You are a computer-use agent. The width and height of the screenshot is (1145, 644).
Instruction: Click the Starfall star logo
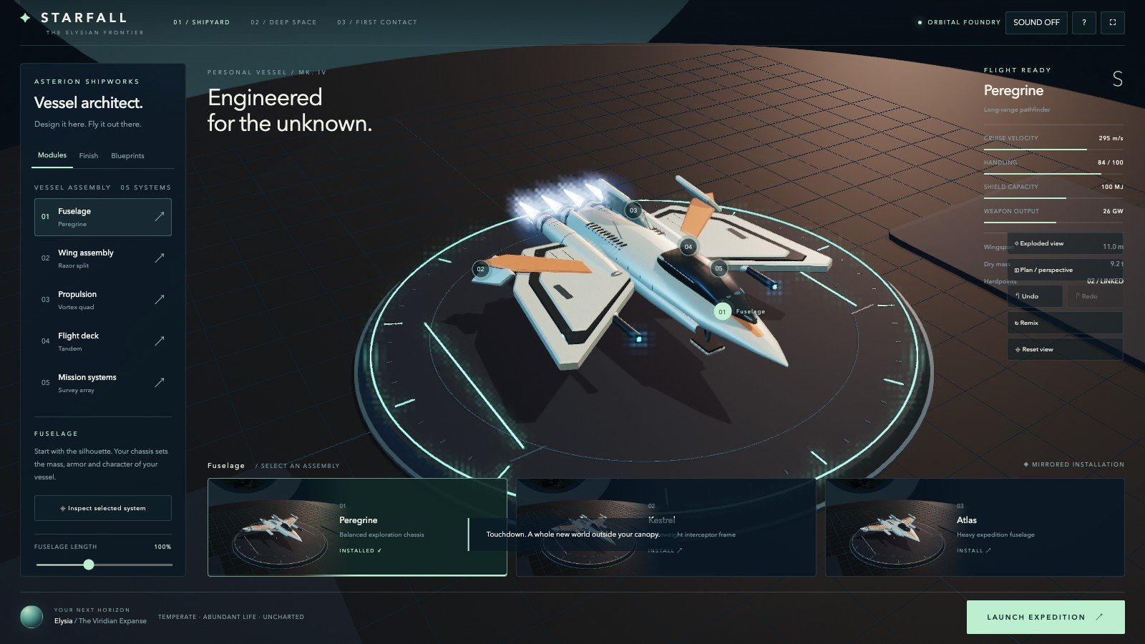tap(26, 17)
